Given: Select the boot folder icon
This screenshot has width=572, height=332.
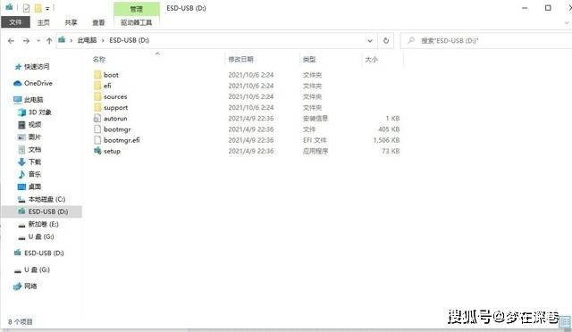Looking at the screenshot, I should pos(97,75).
